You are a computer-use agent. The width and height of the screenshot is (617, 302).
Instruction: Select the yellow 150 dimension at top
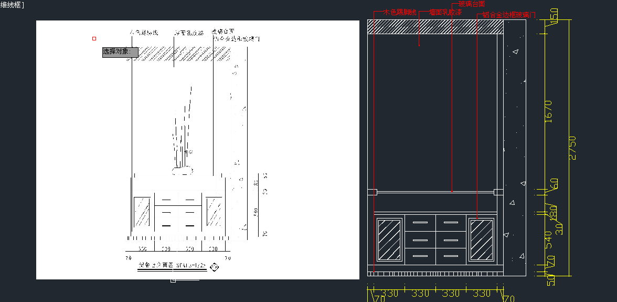(x=553, y=16)
